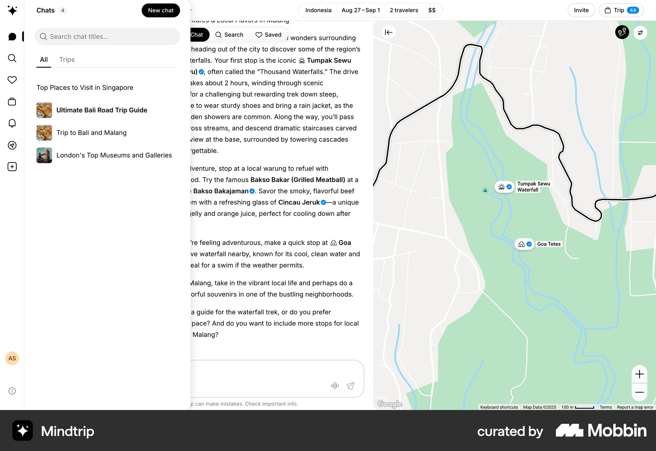The image size is (656, 451).
Task: Open map filters sliders icon
Action: tap(641, 32)
